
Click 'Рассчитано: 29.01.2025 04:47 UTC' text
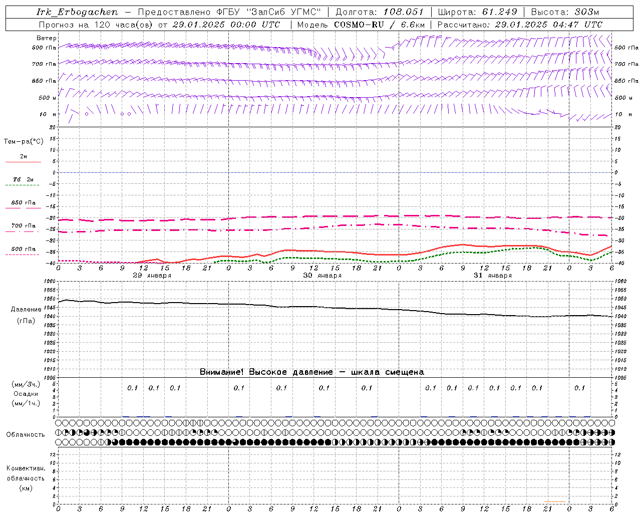520,25
